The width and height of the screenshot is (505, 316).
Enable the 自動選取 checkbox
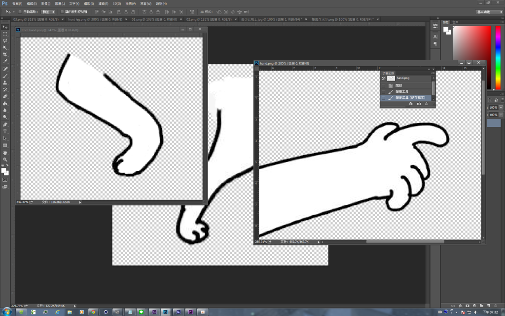(20, 11)
